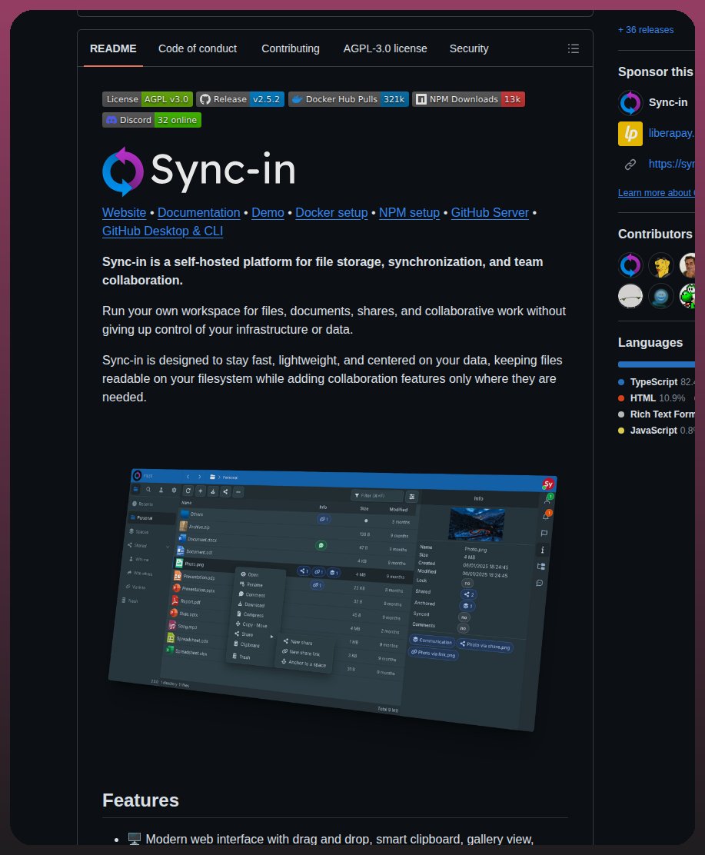Click the TypeScript blue color dot
Screen dimensions: 705x855
(x=621, y=382)
